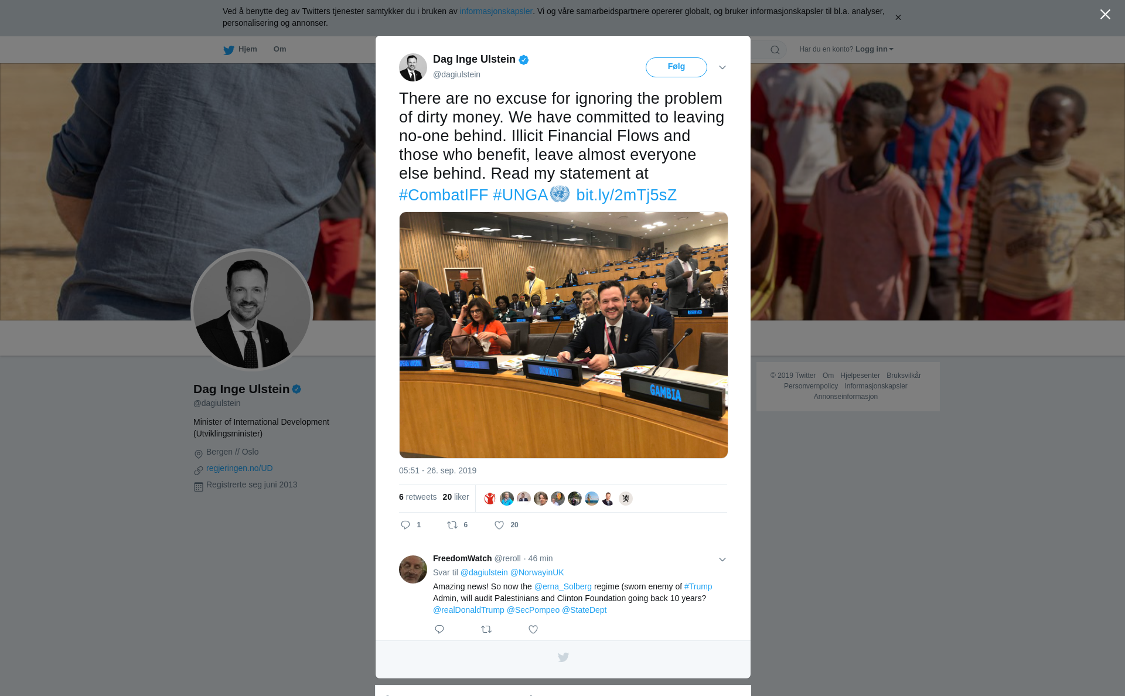
Task: Open tweet options chevron next to Følg
Action: [722, 67]
